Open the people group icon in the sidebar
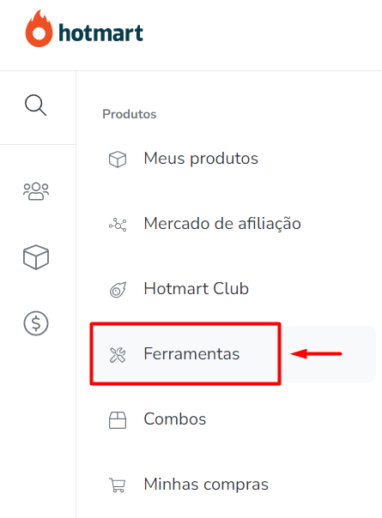The image size is (382, 518). coord(36,191)
